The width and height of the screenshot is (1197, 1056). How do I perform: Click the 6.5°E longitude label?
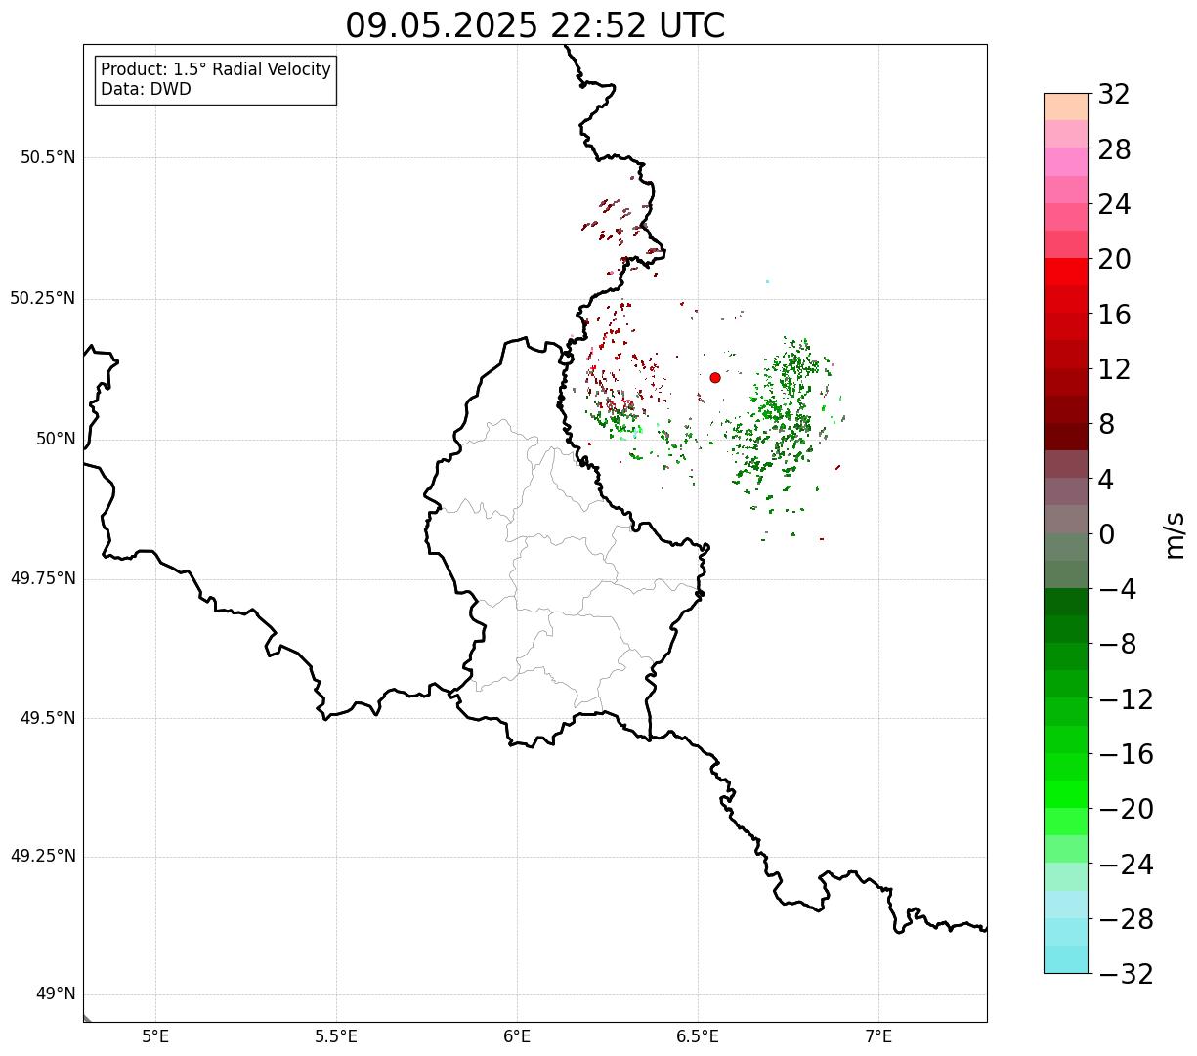pos(698,1035)
